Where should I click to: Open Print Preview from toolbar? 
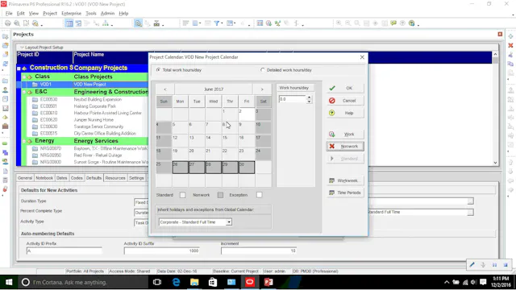[17, 23]
